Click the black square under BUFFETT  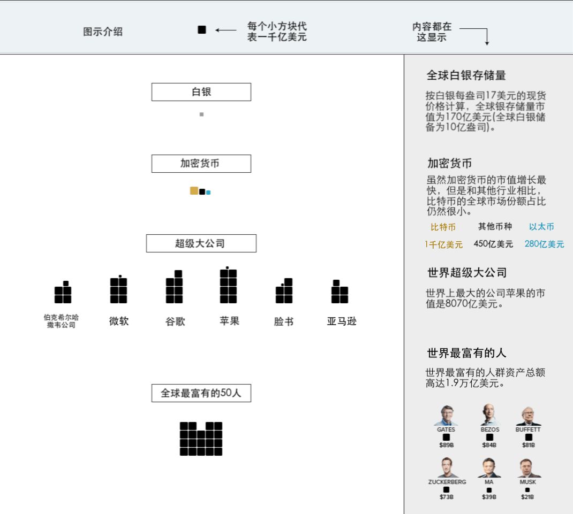529,437
